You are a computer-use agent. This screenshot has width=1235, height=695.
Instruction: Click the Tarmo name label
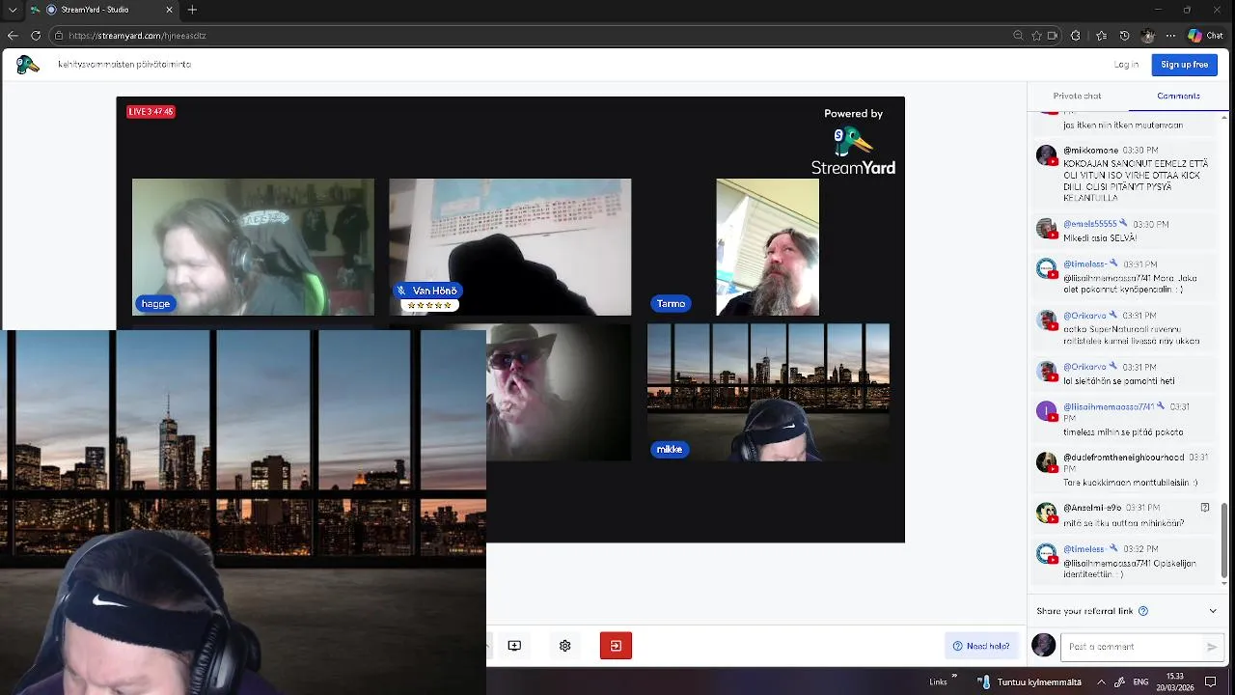tap(671, 303)
